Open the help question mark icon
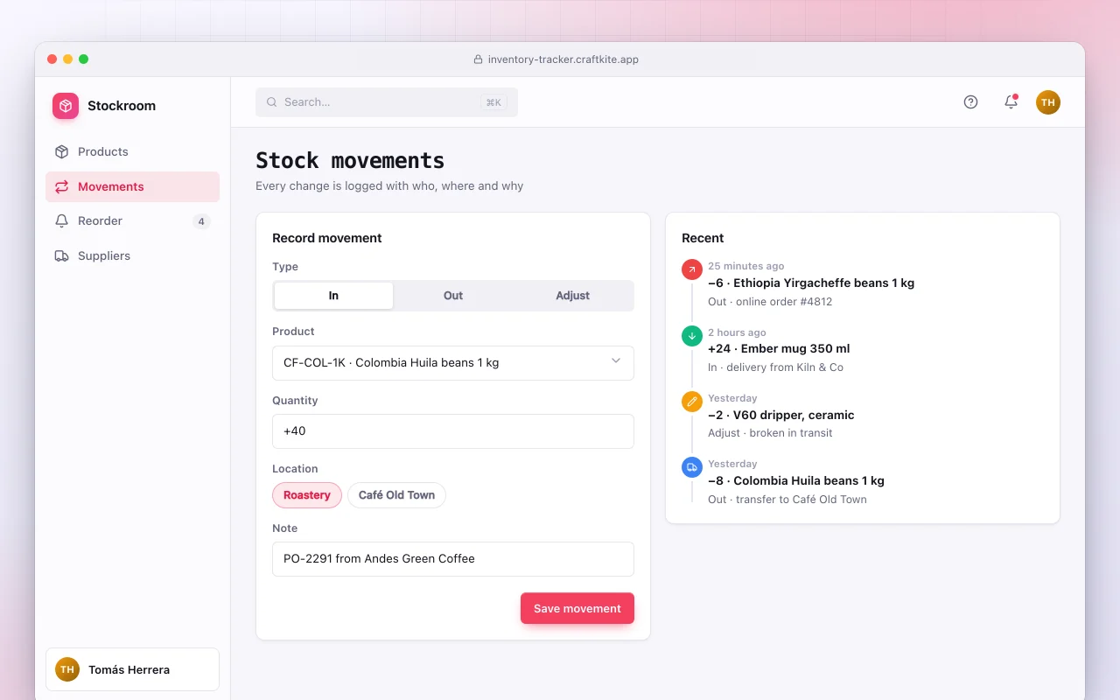The width and height of the screenshot is (1120, 700). pos(970,101)
